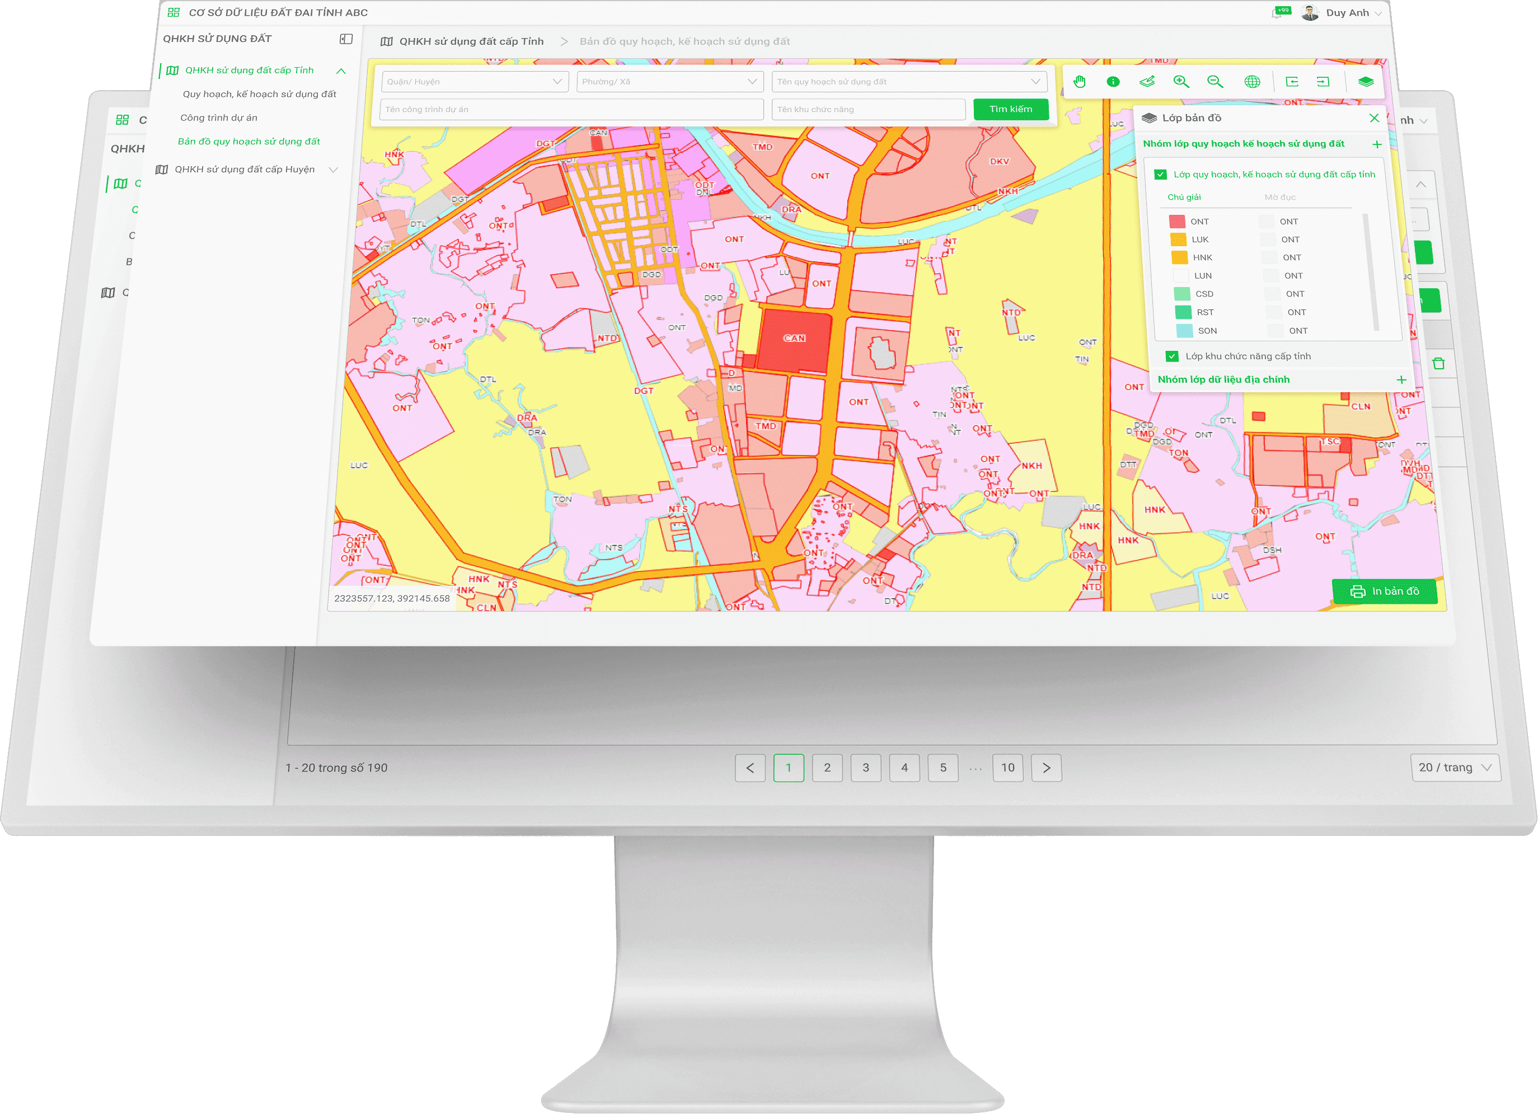Go to previous map view arrow
Screen dimensions: 1538x1114
tap(1292, 82)
